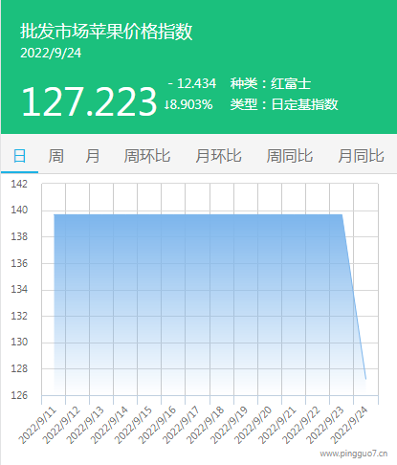Viewport: 397px width, 465px height.
Task: Click the title 批发市场苹果价格指数
Action: [106, 32]
